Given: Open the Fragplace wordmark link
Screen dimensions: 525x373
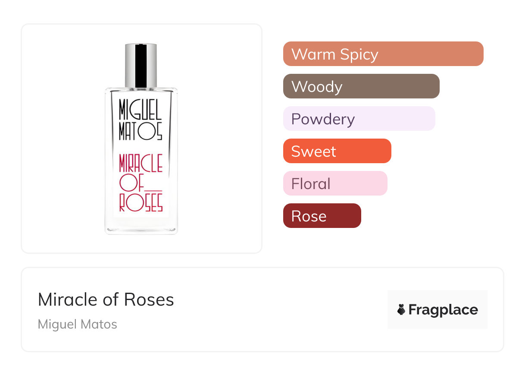Looking at the screenshot, I should pyautogui.click(x=443, y=310).
